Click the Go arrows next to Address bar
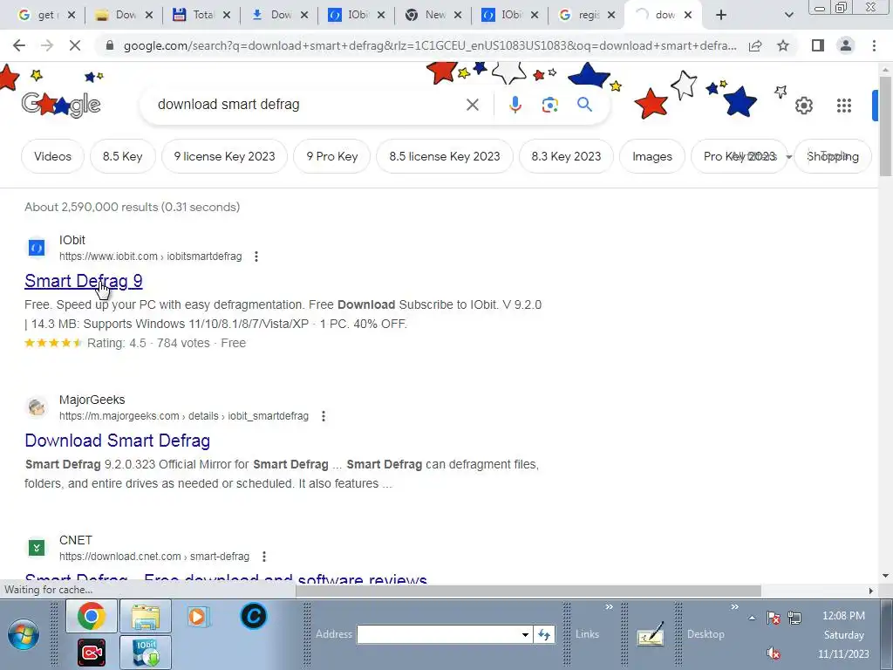The width and height of the screenshot is (893, 670). coord(544,634)
